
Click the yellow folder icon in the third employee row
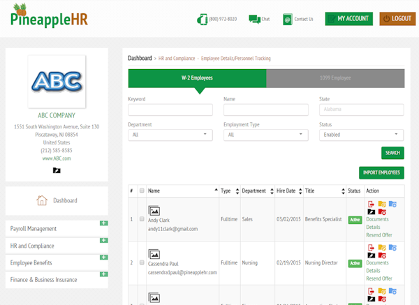(x=382, y=291)
